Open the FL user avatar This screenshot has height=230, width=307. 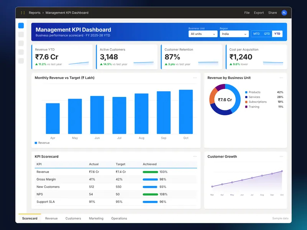click(x=284, y=13)
